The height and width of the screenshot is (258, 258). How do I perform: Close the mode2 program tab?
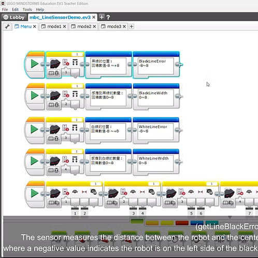click(x=94, y=26)
